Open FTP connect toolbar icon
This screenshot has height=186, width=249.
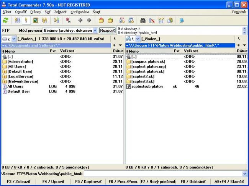click(x=122, y=20)
